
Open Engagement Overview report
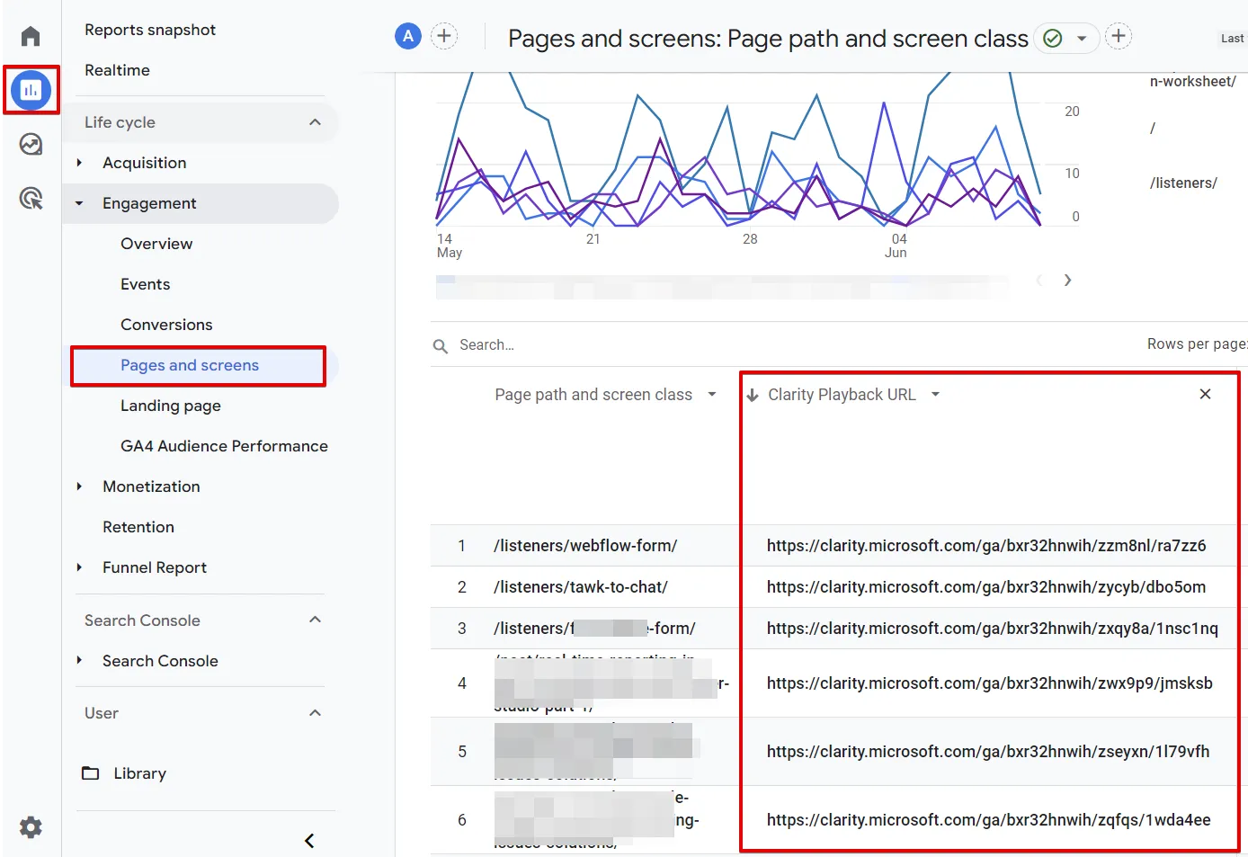pos(156,244)
